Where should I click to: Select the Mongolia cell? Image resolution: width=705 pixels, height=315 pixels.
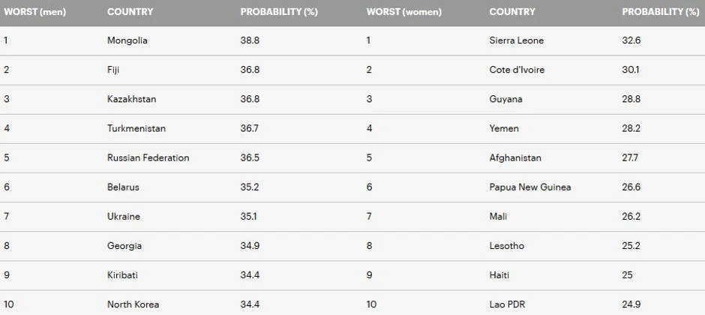point(127,40)
